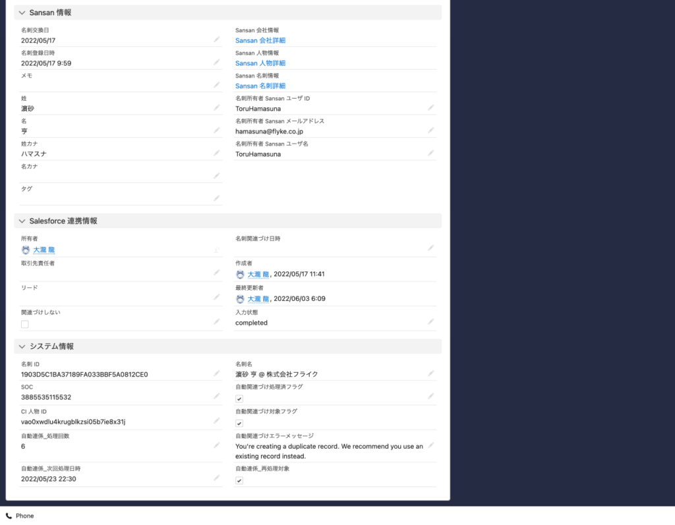Click the 名刺名 value 濱砂 亨 @ 株式会社フライク
Viewport: 675px width, 525px height.
276,374
